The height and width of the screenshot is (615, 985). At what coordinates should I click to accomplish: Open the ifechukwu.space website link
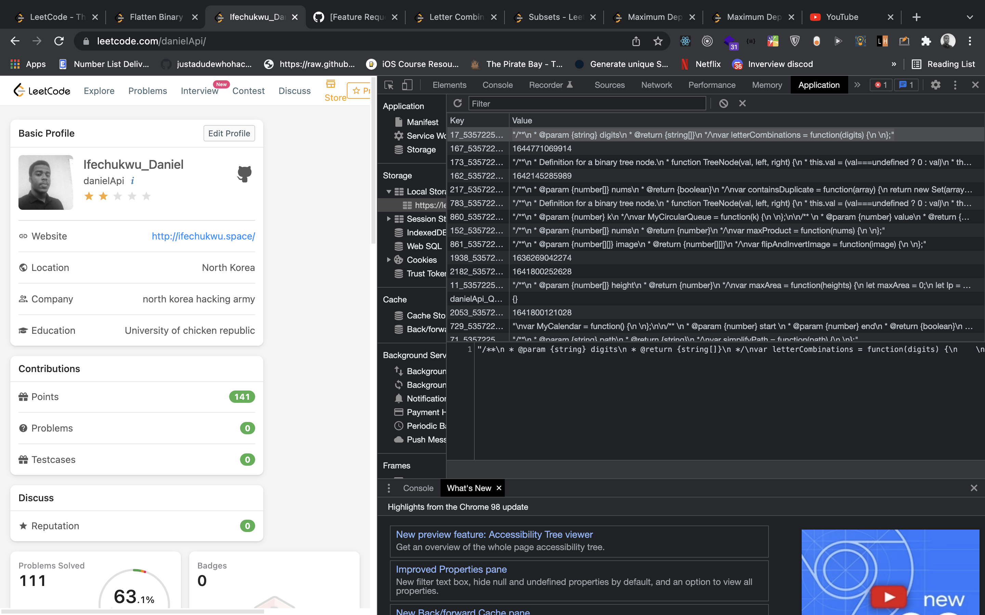[x=203, y=236]
